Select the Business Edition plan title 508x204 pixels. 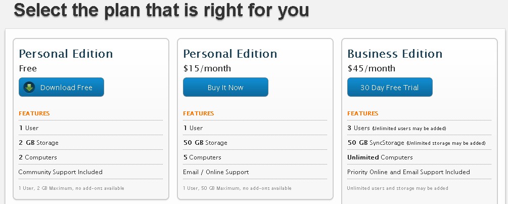395,54
